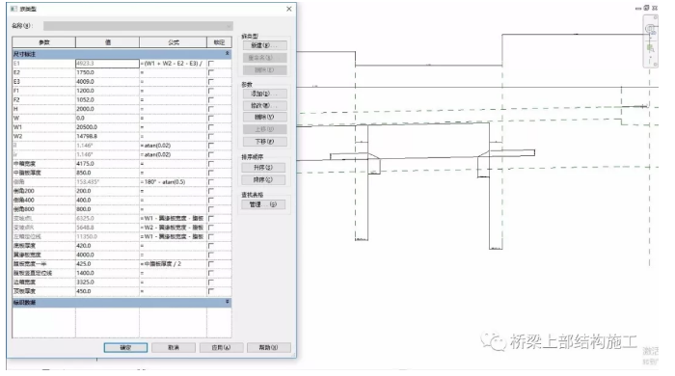Toggle lock checkbox for parameter W2
Viewport: 675px width, 376px height.
pos(211,136)
